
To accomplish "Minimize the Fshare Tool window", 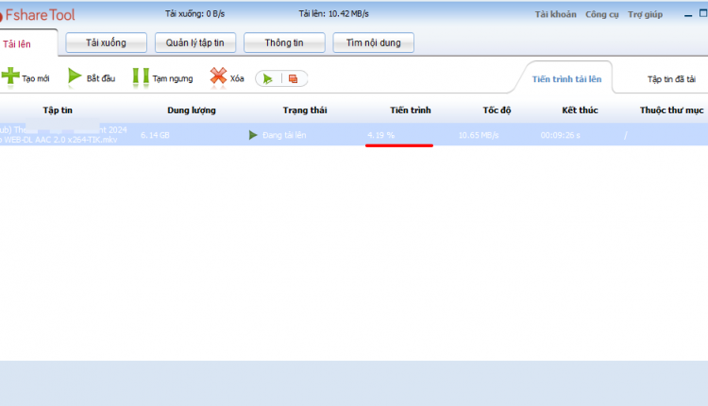I will click(688, 14).
